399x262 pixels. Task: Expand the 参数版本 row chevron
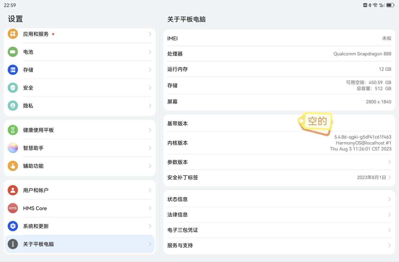[x=389, y=162]
